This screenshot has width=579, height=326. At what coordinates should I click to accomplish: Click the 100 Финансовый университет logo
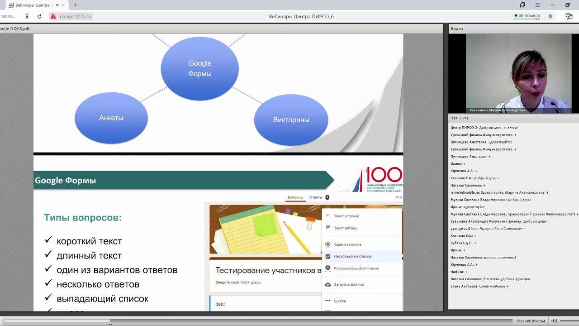(370, 180)
